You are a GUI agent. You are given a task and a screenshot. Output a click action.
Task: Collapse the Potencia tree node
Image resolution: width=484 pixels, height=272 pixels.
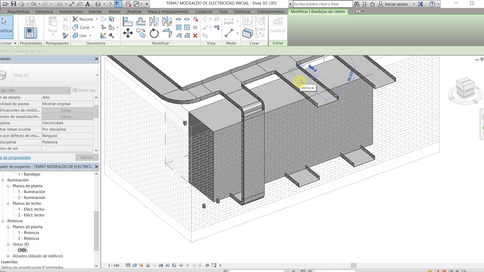pos(3,221)
